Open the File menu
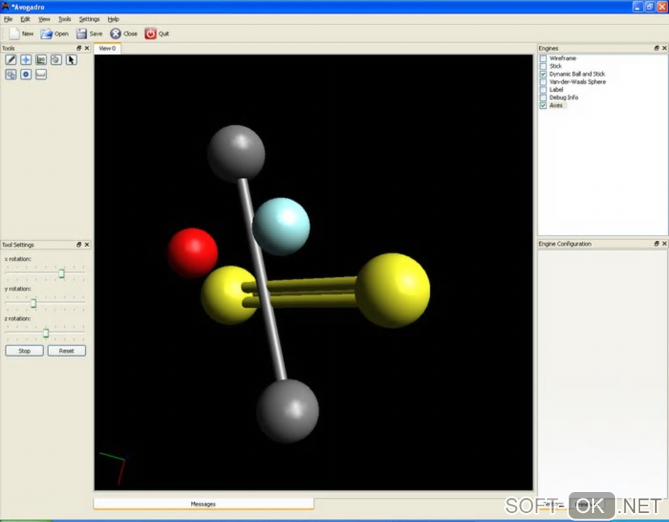This screenshot has height=522, width=669. click(8, 19)
